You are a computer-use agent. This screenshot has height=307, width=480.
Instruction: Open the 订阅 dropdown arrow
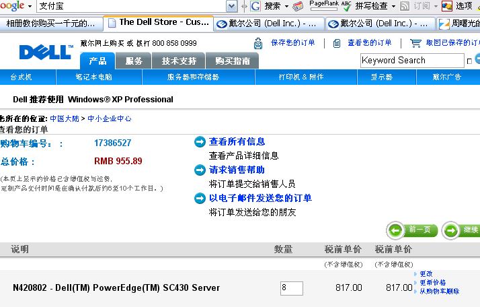pos(436,6)
